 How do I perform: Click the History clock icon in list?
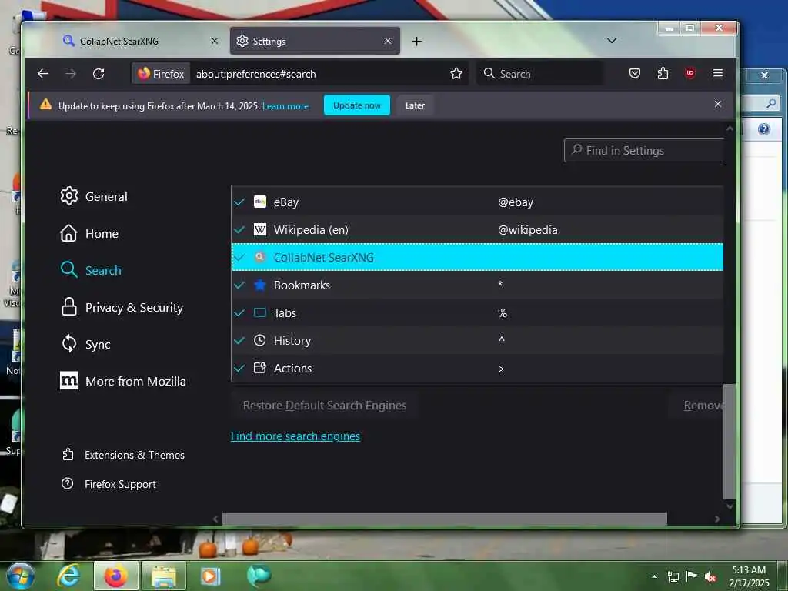(260, 340)
